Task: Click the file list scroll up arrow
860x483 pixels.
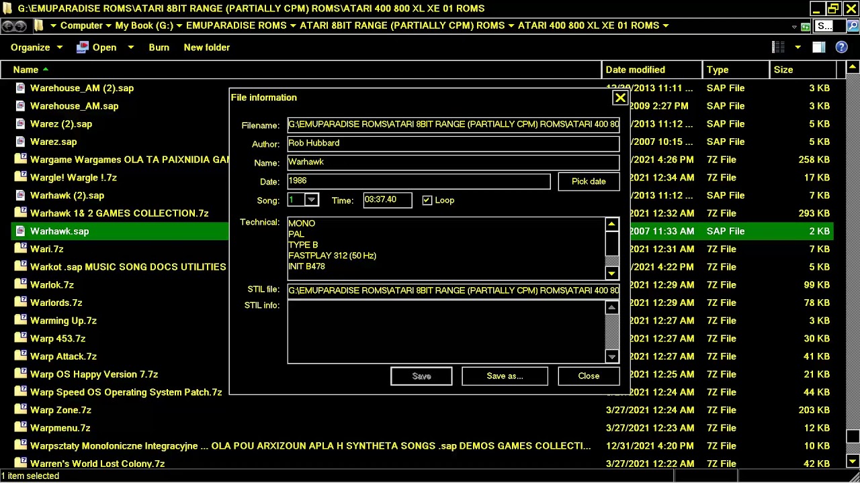Action: tap(852, 68)
